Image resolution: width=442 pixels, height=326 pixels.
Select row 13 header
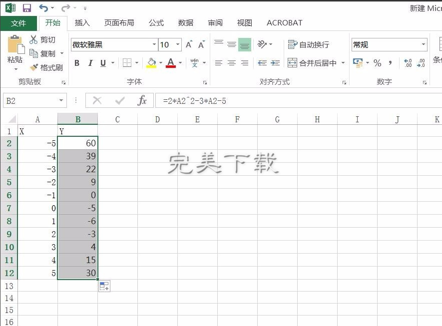pyautogui.click(x=9, y=286)
